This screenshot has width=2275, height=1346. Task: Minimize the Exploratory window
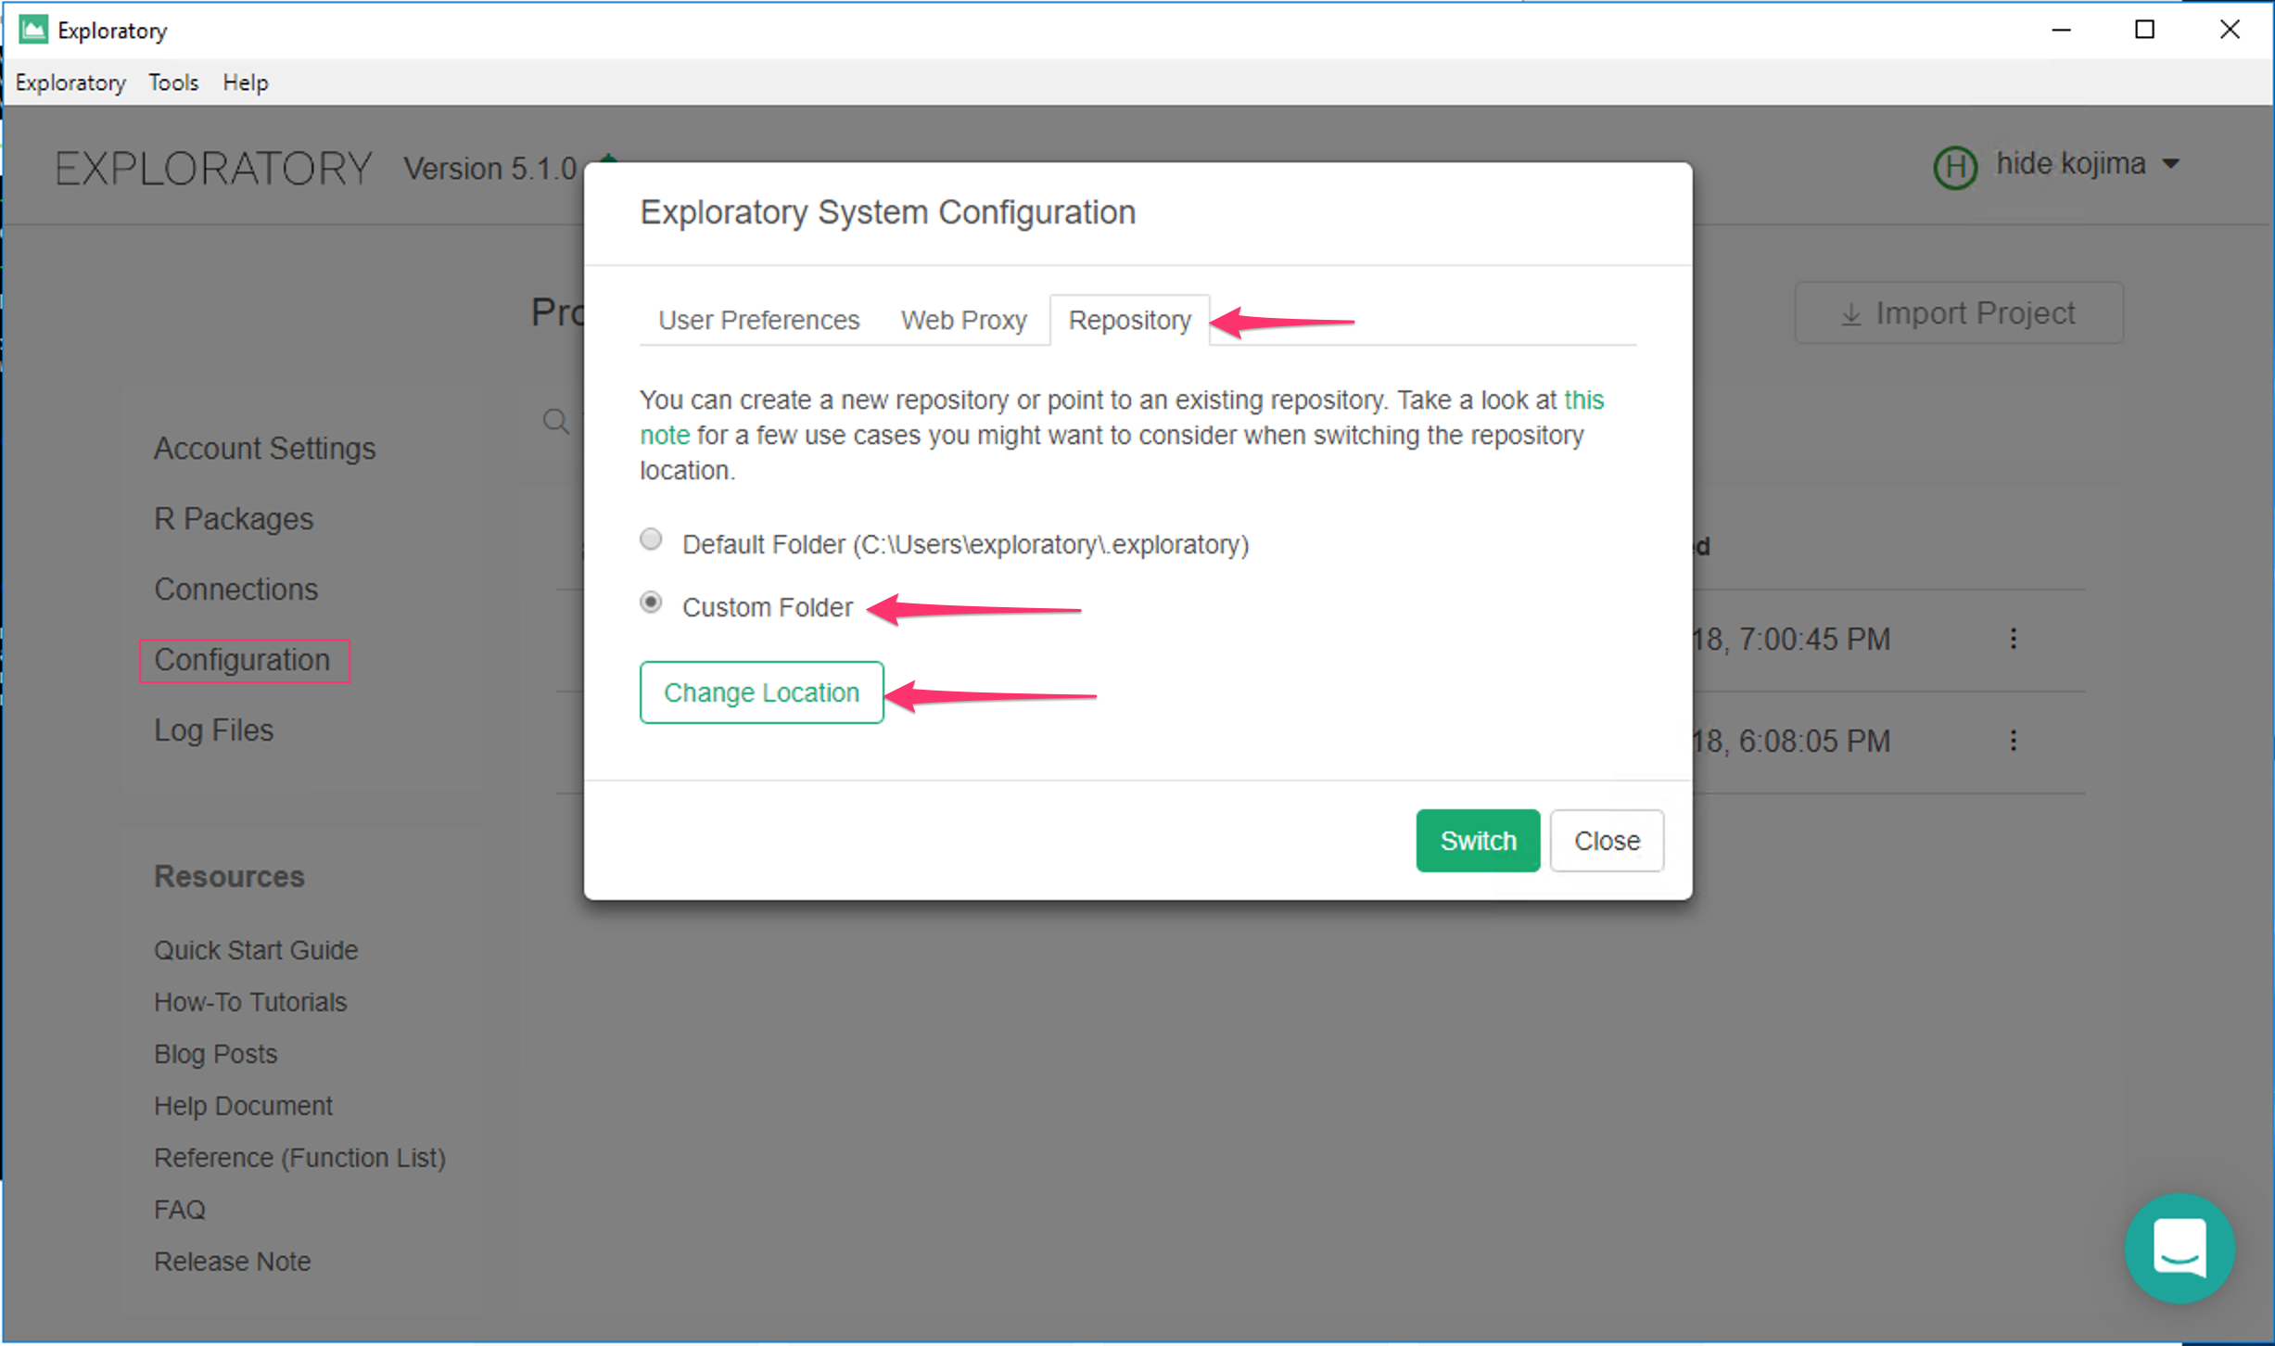coord(2061,30)
